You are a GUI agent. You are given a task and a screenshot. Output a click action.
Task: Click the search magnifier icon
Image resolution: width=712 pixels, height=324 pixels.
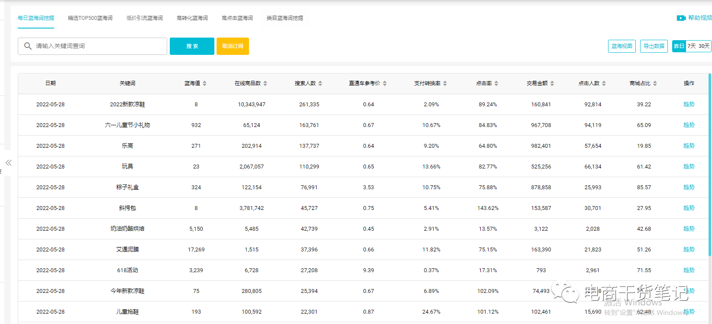28,46
